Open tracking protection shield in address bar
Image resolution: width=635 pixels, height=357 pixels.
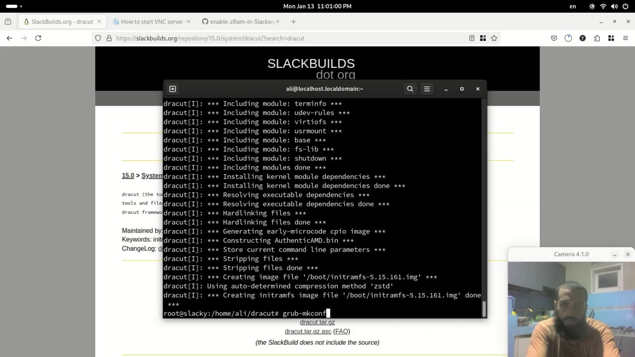tap(98, 38)
